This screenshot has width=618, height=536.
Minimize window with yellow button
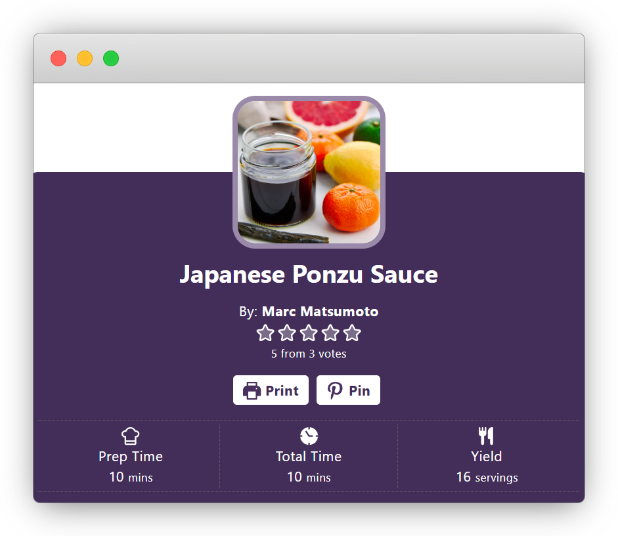(x=85, y=58)
